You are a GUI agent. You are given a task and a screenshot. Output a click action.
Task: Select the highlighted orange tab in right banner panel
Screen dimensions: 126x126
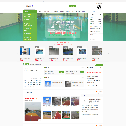92,26
